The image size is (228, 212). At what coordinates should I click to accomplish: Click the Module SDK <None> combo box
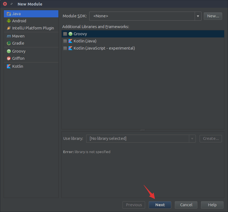click(x=142, y=16)
